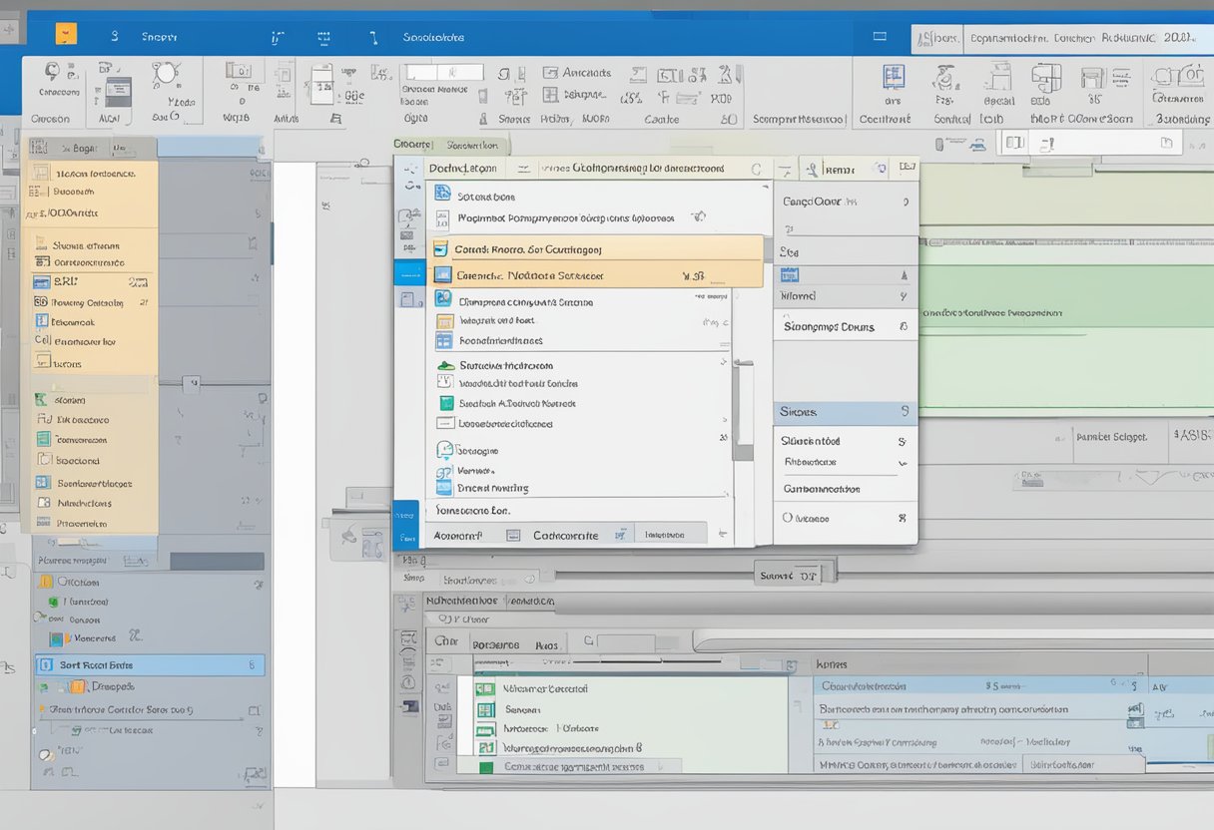Viewport: 1214px width, 830px height.
Task: Click the chart icon next to the first dialog entry
Action: click(x=440, y=197)
